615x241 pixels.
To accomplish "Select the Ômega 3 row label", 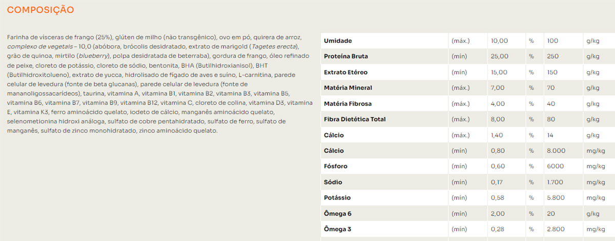I will 337,229.
